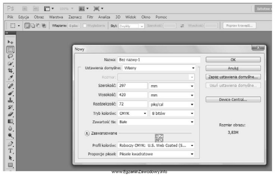
Task: Select the Gradient tool
Action: [10, 121]
